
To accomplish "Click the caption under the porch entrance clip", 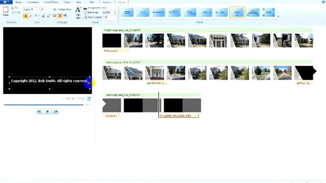I will pos(156,83).
